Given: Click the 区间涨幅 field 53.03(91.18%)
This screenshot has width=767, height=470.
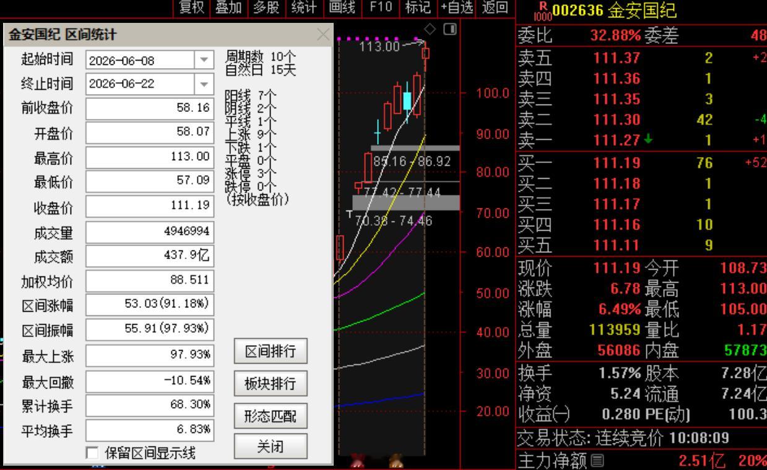Looking at the screenshot, I should [149, 305].
